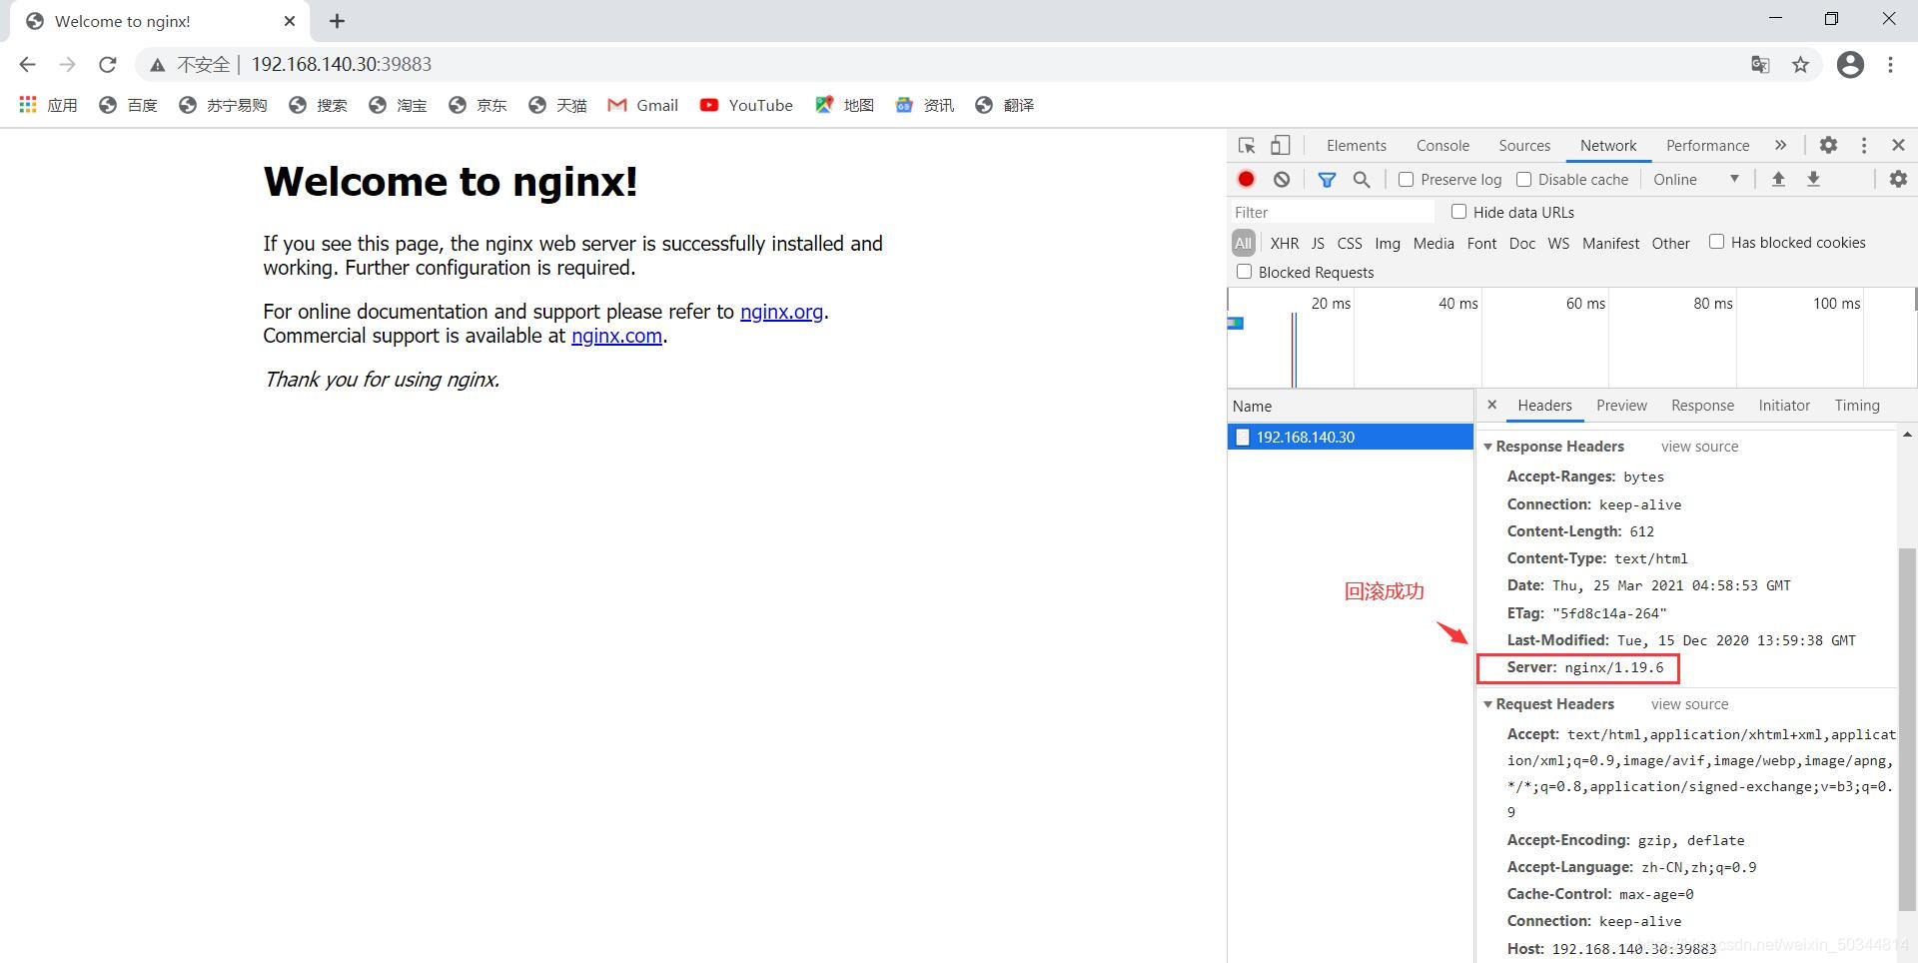
Task: Open the Initiator tab of request
Action: (x=1784, y=406)
